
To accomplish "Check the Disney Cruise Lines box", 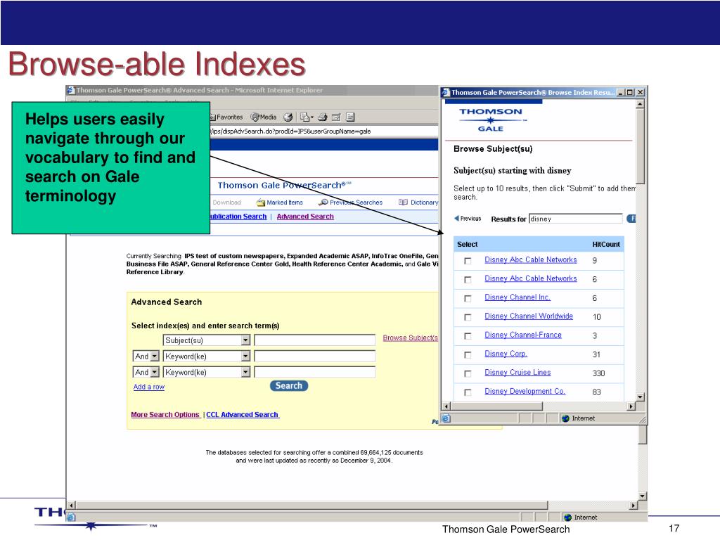I will (x=468, y=374).
